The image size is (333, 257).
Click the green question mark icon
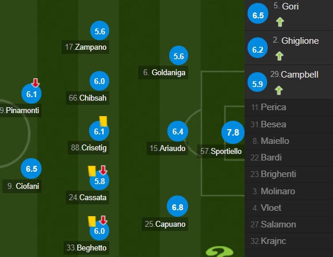pyautogui.click(x=220, y=252)
